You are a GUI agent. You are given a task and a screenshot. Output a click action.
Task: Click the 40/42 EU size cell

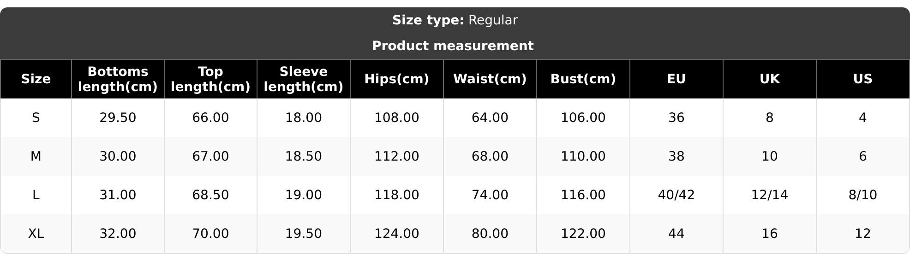pos(677,195)
